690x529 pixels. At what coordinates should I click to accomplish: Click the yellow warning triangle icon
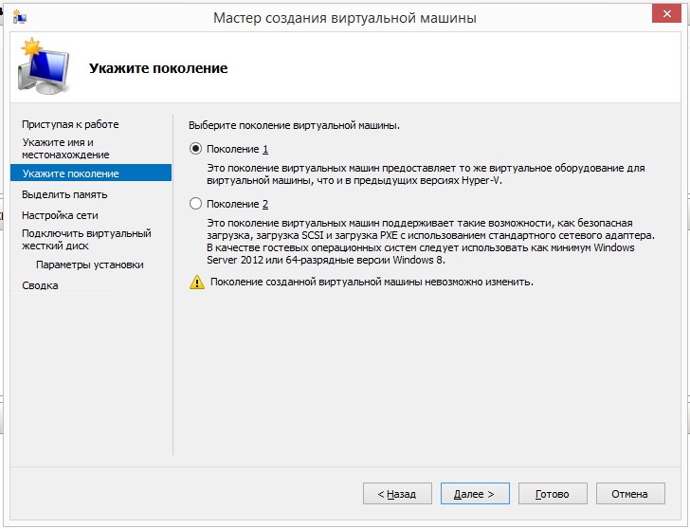(197, 283)
